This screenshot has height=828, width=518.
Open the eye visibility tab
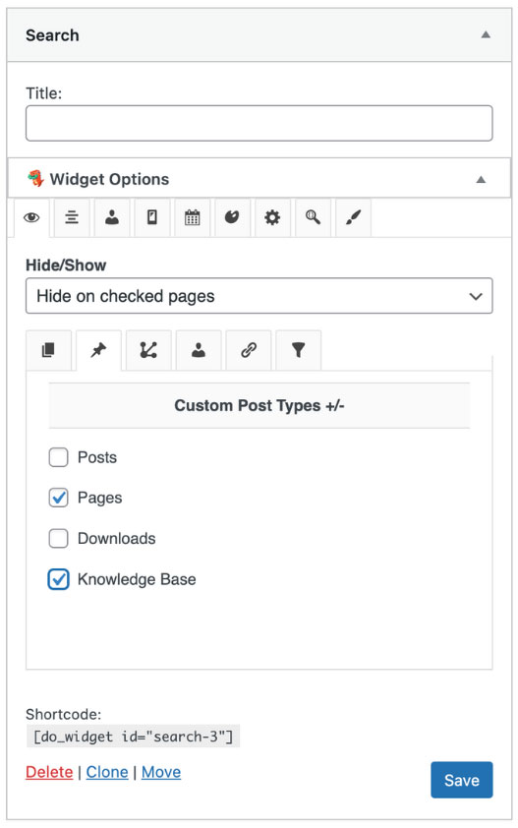click(31, 217)
